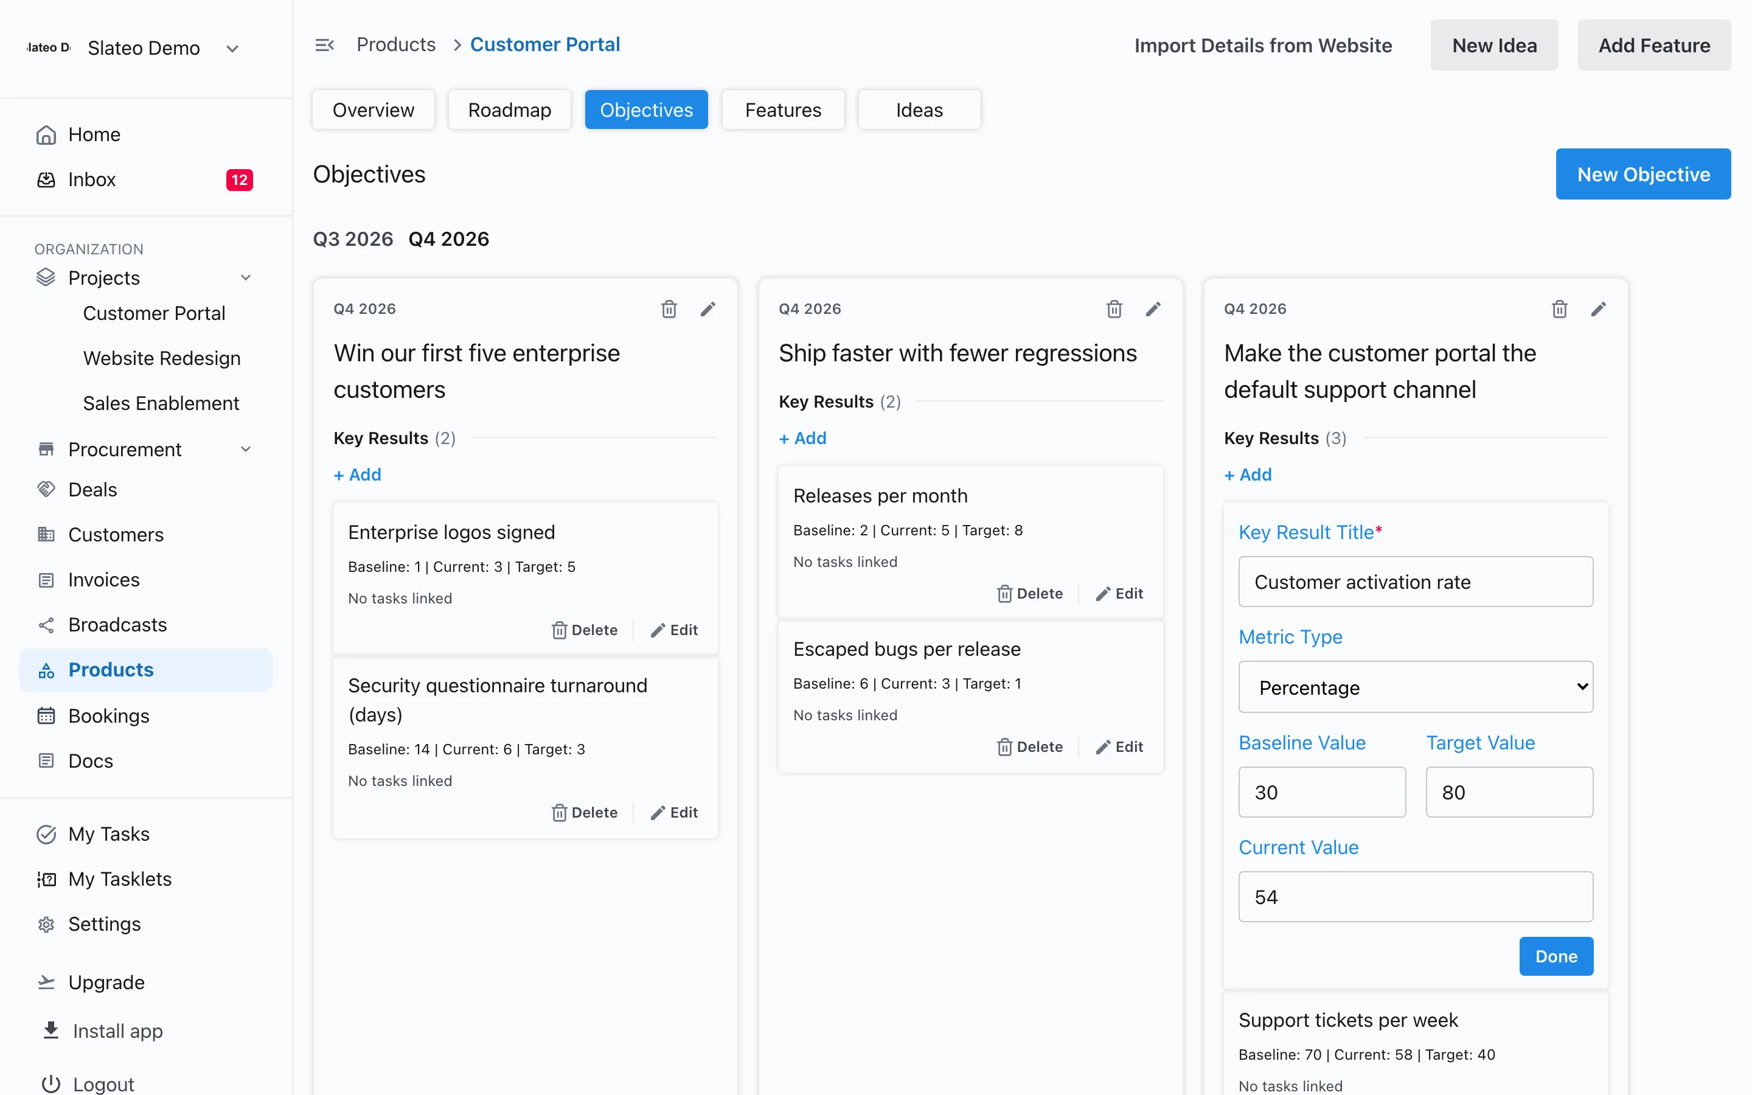Viewport: 1752px width, 1095px height.
Task: Open Website Redesign project
Action: [x=162, y=358]
